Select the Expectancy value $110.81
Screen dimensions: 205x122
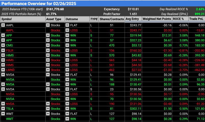click(133, 9)
